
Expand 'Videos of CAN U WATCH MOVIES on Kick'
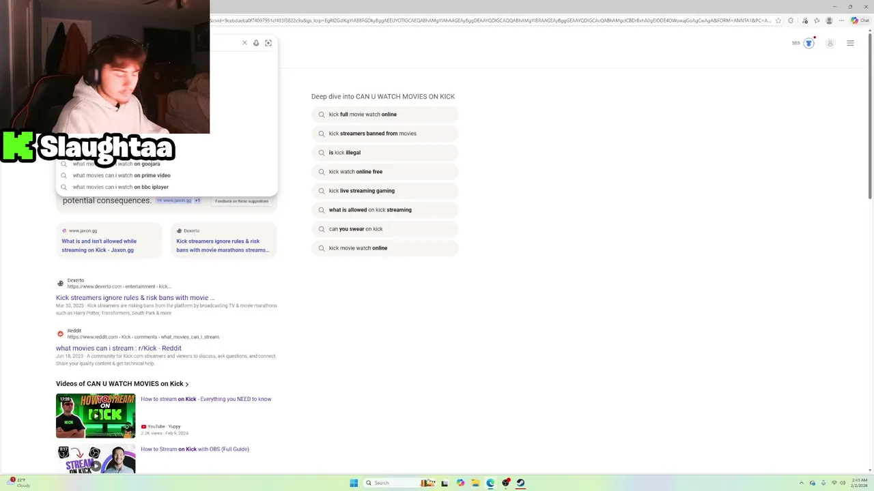tap(122, 384)
